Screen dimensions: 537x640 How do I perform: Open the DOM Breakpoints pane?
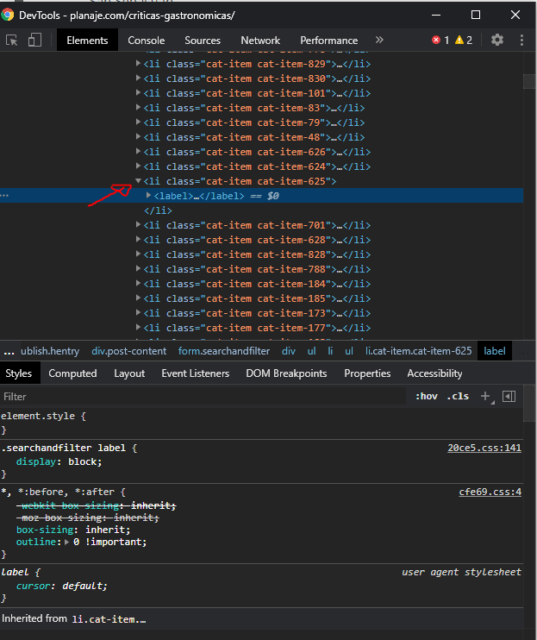point(286,373)
